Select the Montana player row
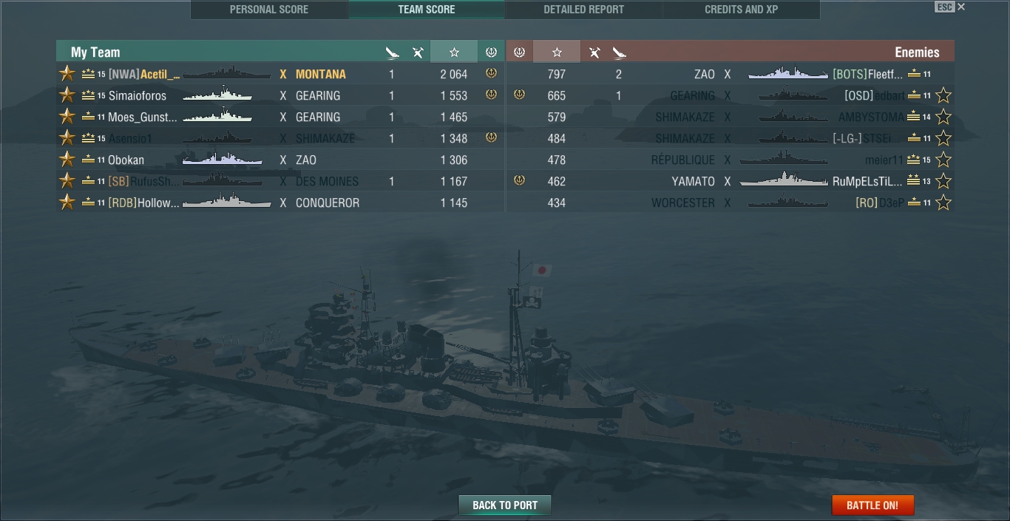The width and height of the screenshot is (1010, 521). [x=280, y=74]
